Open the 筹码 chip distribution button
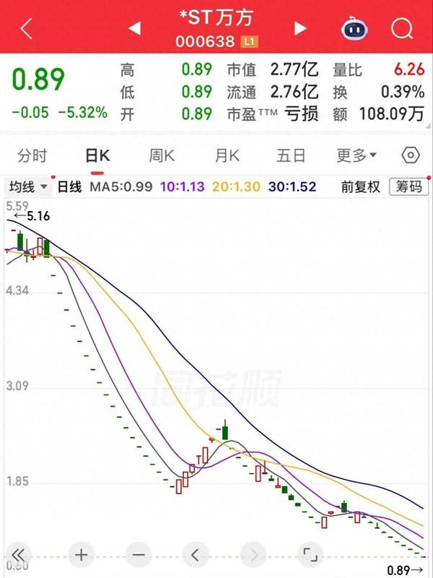The height and width of the screenshot is (578, 433). click(408, 187)
